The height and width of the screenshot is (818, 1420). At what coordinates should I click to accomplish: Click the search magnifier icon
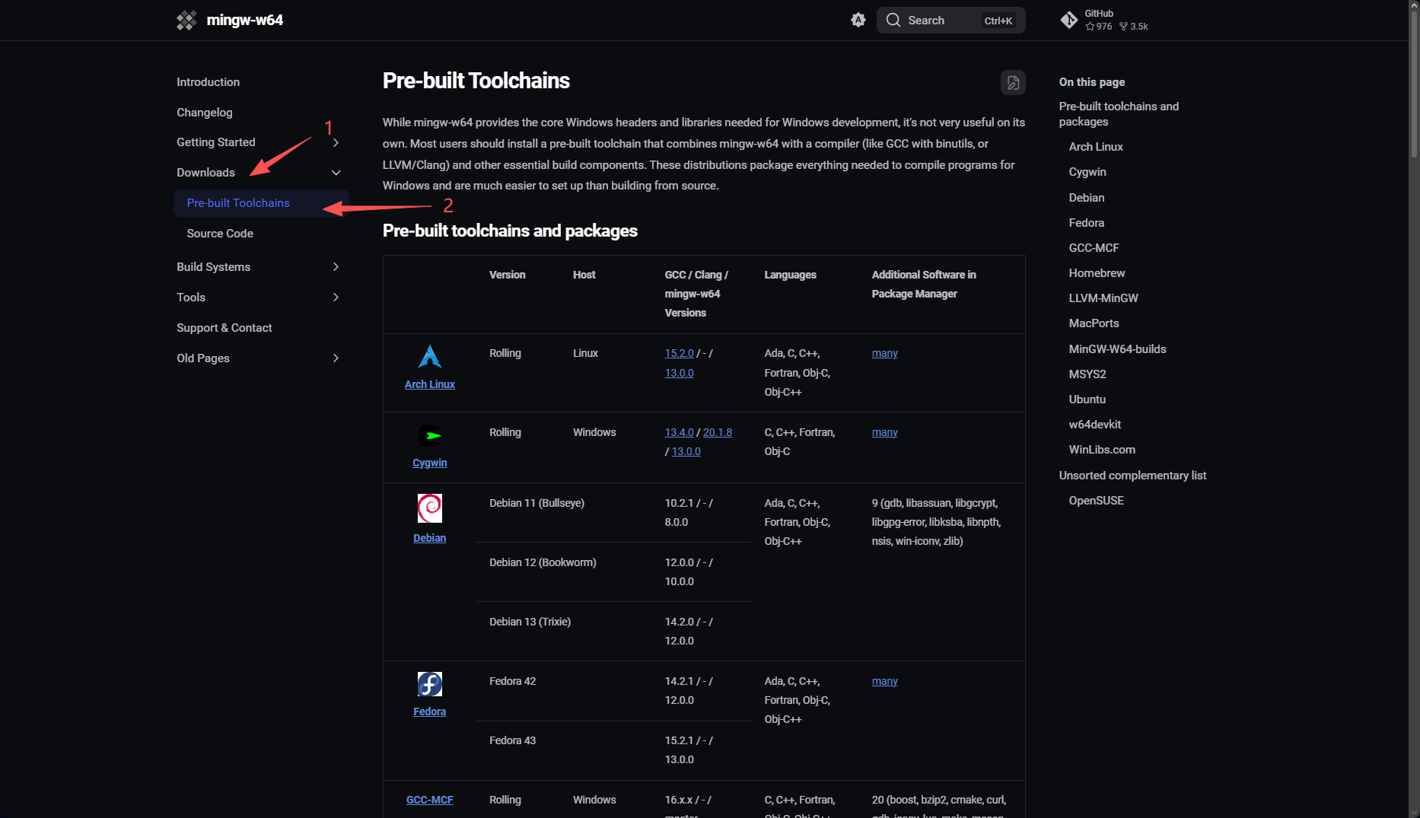(893, 21)
